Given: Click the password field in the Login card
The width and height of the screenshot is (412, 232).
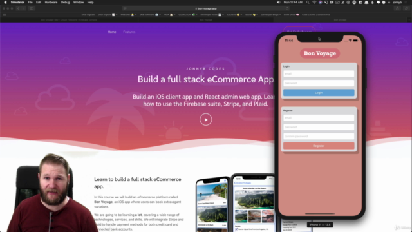Looking at the screenshot, I should click(319, 83).
